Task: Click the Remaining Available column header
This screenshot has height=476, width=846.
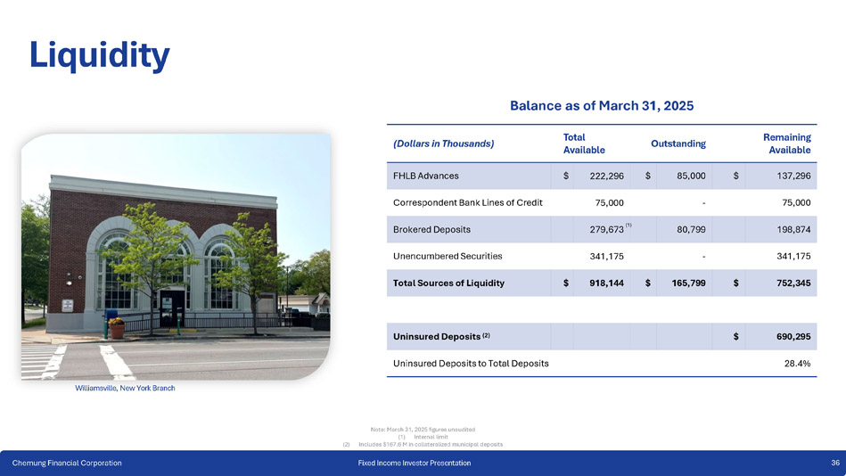Action: click(x=786, y=144)
